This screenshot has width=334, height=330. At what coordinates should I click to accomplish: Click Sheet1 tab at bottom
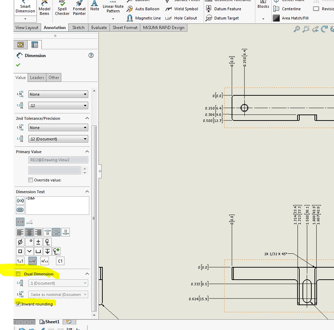tap(50, 322)
